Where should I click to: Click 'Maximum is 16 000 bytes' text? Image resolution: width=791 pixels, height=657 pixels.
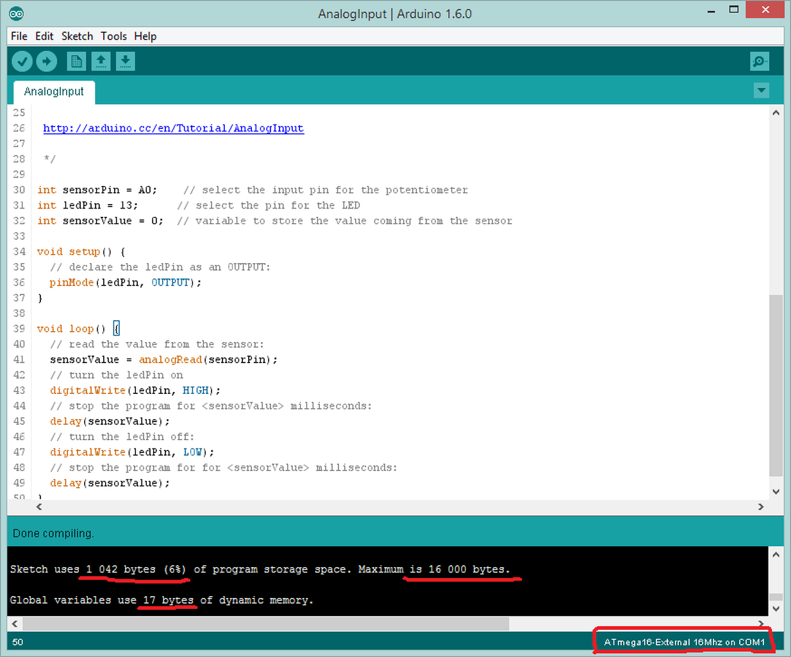434,569
